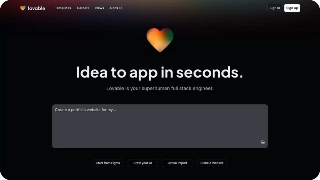This screenshot has width=320, height=180.
Task: Click the large gradient heart graphic
Action: (x=160, y=40)
